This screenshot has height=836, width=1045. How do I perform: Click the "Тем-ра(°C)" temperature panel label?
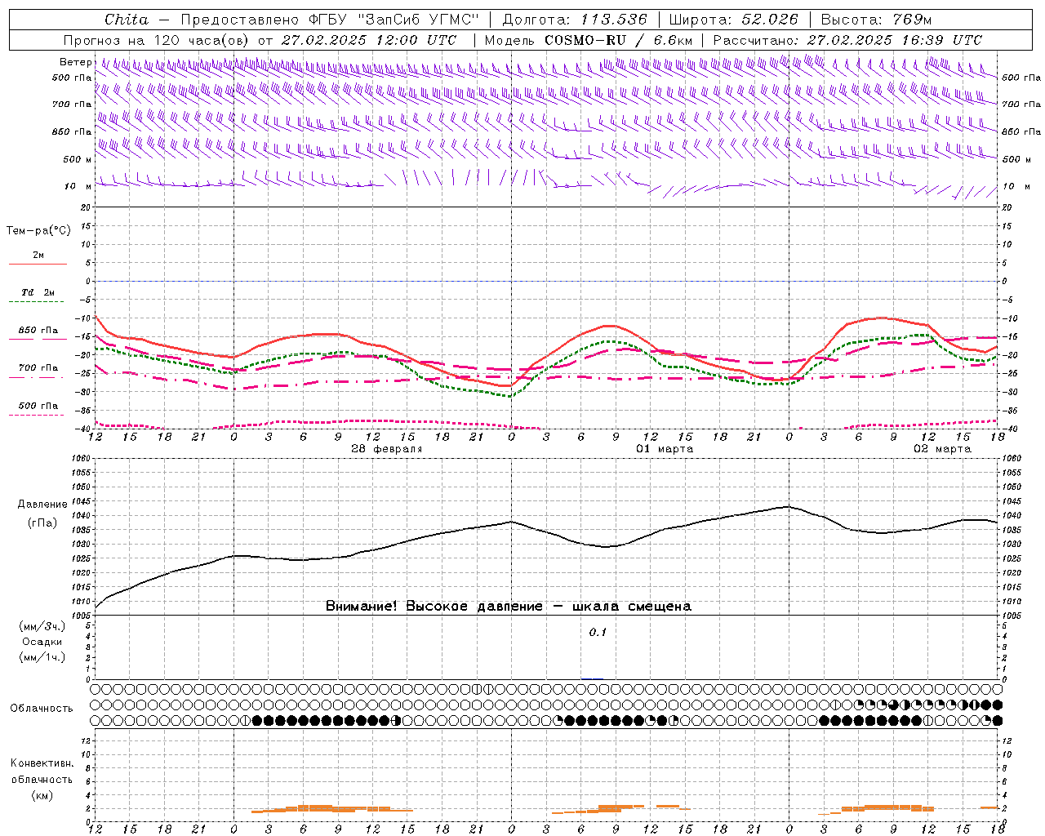[x=38, y=231]
